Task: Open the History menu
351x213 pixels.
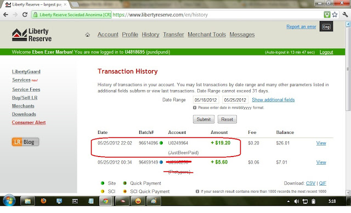Action: pos(150,35)
